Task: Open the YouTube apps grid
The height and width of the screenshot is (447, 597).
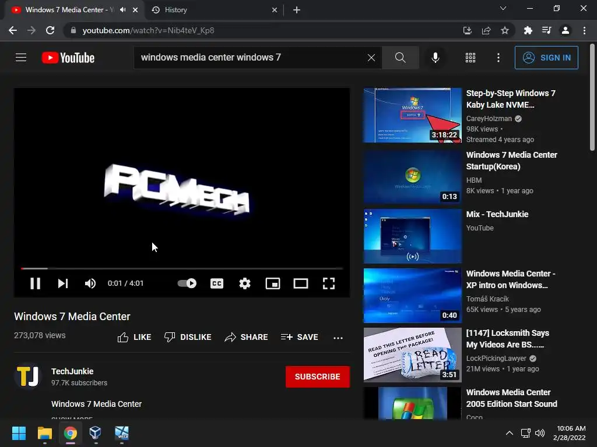Action: 470,58
